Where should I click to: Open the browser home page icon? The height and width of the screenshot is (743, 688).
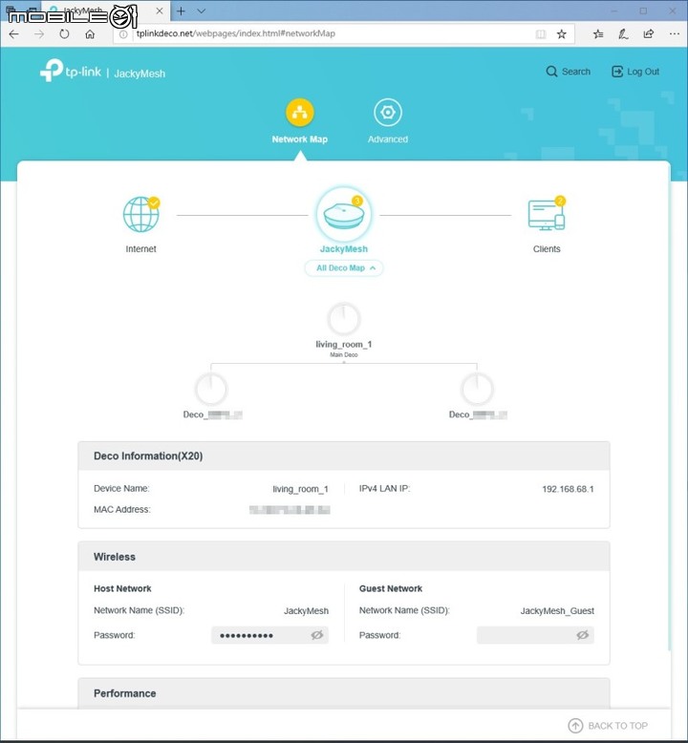coord(90,34)
